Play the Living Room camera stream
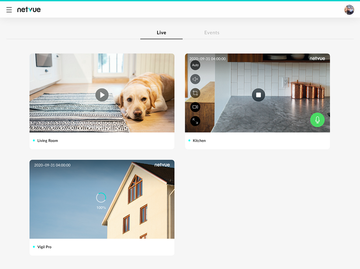 click(102, 95)
